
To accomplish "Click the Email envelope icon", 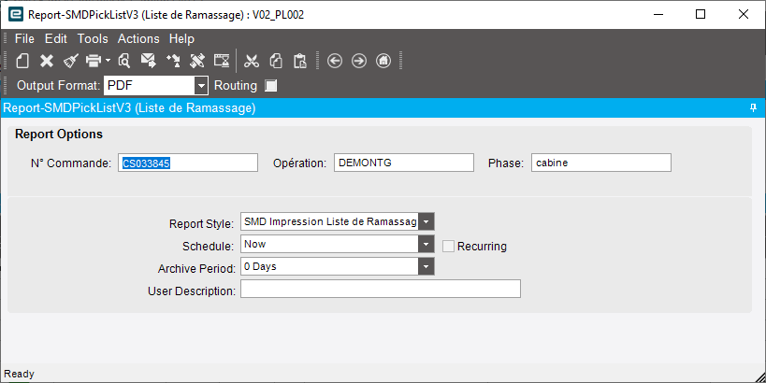I will 148,61.
